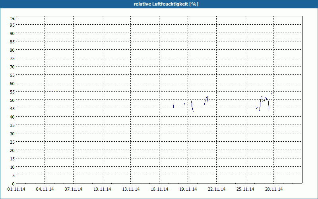Viewport: 318px width, 199px height.
Task: Click the y-axis label 10
Action: pyautogui.click(x=12, y=167)
